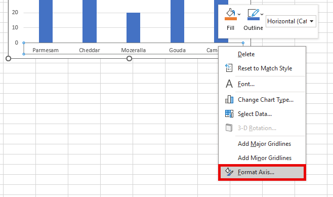Image resolution: width=333 pixels, height=197 pixels.
Task: Click the vertical axis value 20
Action: [x=15, y=12]
